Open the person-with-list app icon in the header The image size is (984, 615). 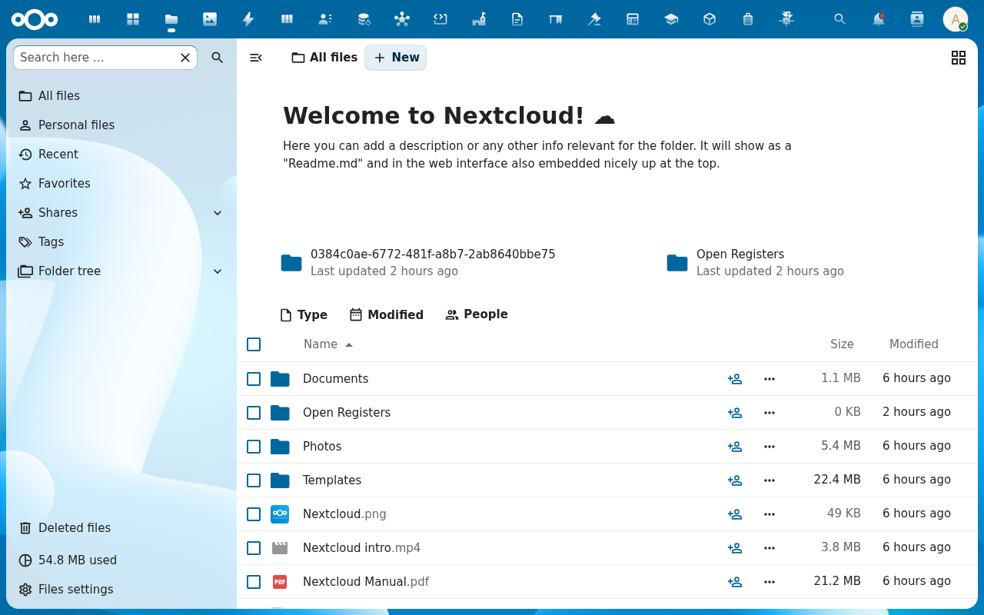(325, 19)
